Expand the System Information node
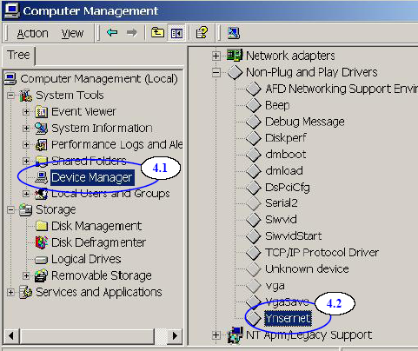 tap(26, 128)
